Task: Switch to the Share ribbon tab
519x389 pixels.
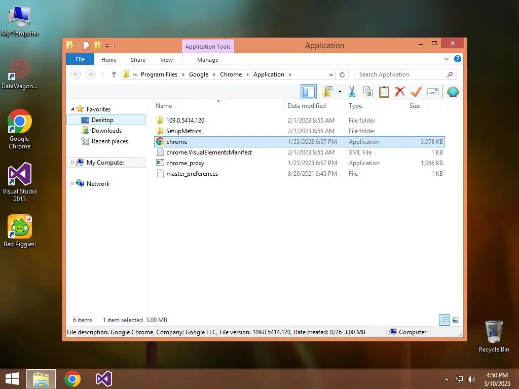Action: tap(138, 60)
